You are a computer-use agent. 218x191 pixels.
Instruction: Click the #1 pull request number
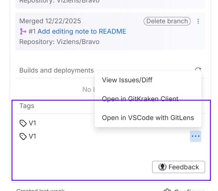coord(32,31)
